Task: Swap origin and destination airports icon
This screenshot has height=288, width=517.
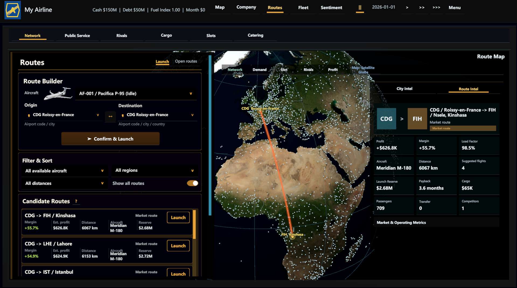Action: pos(110,116)
